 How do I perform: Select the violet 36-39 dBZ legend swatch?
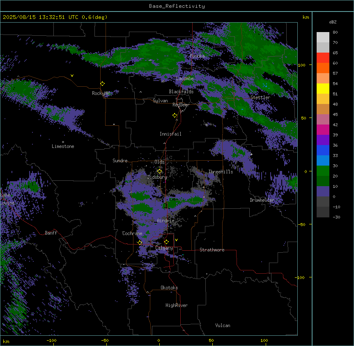pyautogui.click(x=323, y=140)
